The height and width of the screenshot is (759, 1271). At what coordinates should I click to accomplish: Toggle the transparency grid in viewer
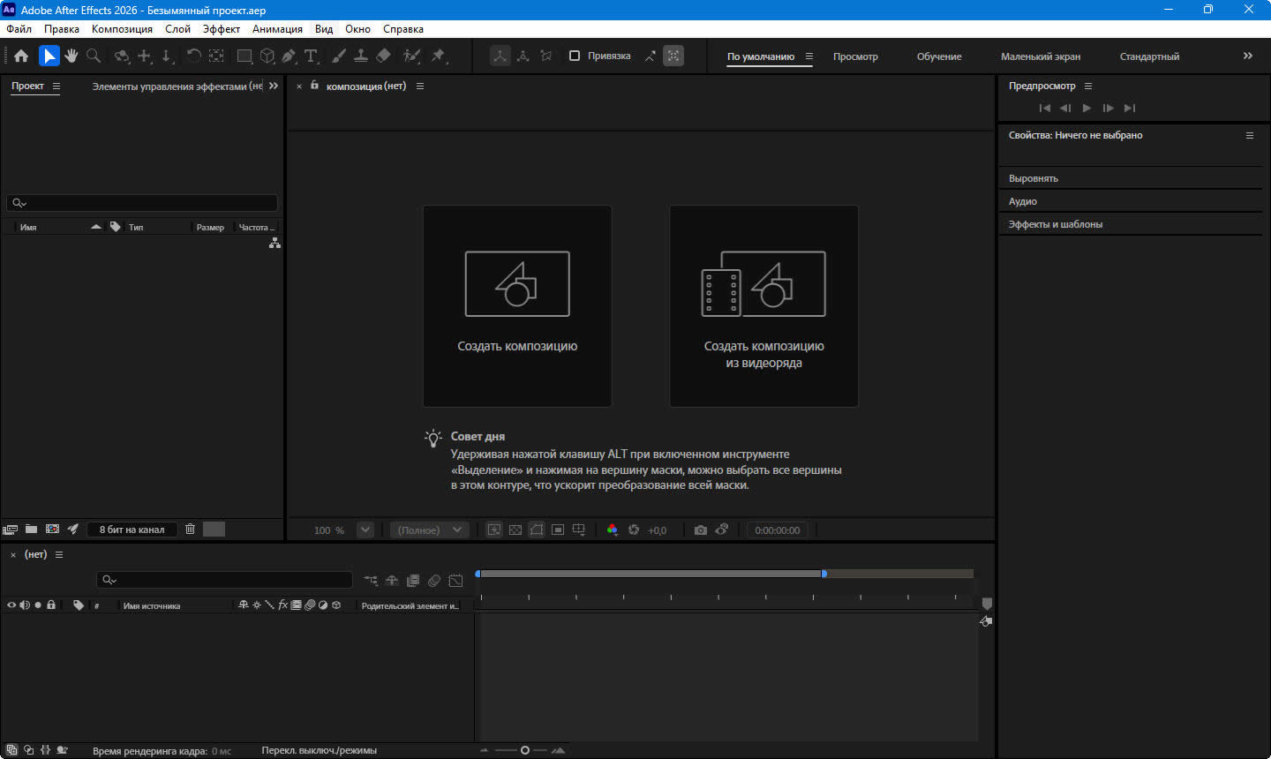(515, 530)
